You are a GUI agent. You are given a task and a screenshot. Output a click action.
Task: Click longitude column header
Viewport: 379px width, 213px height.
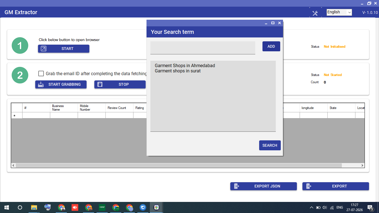[314, 108]
